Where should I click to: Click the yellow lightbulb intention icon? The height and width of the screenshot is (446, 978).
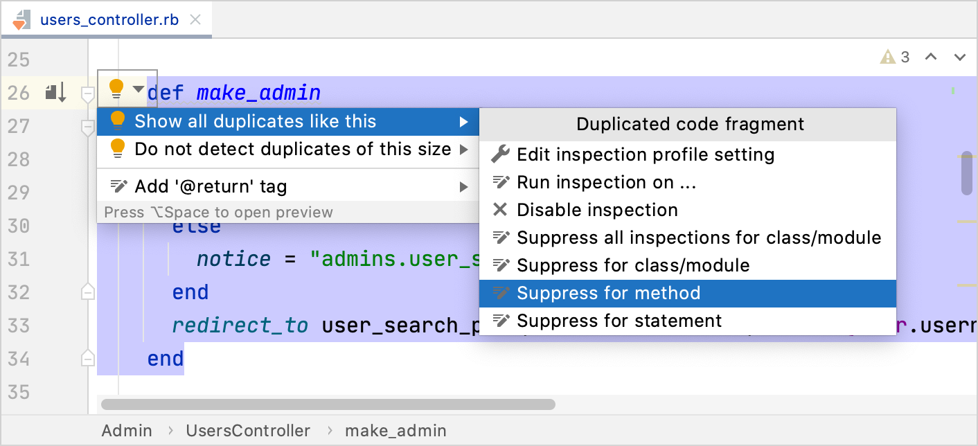(x=116, y=89)
